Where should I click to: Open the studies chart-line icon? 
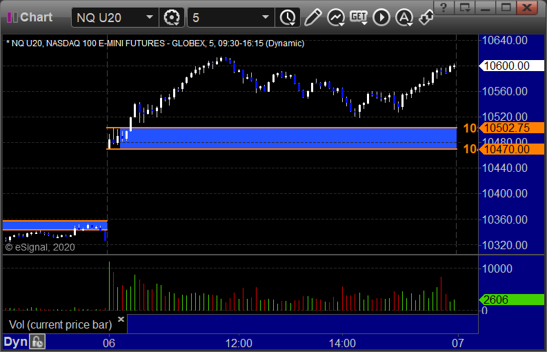click(336, 17)
